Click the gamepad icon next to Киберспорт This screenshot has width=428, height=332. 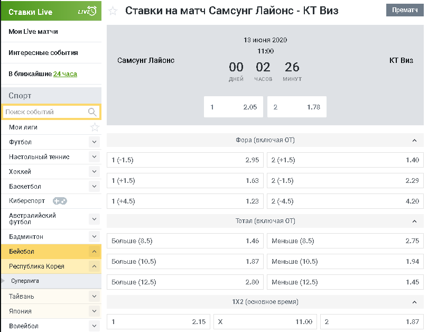60,201
